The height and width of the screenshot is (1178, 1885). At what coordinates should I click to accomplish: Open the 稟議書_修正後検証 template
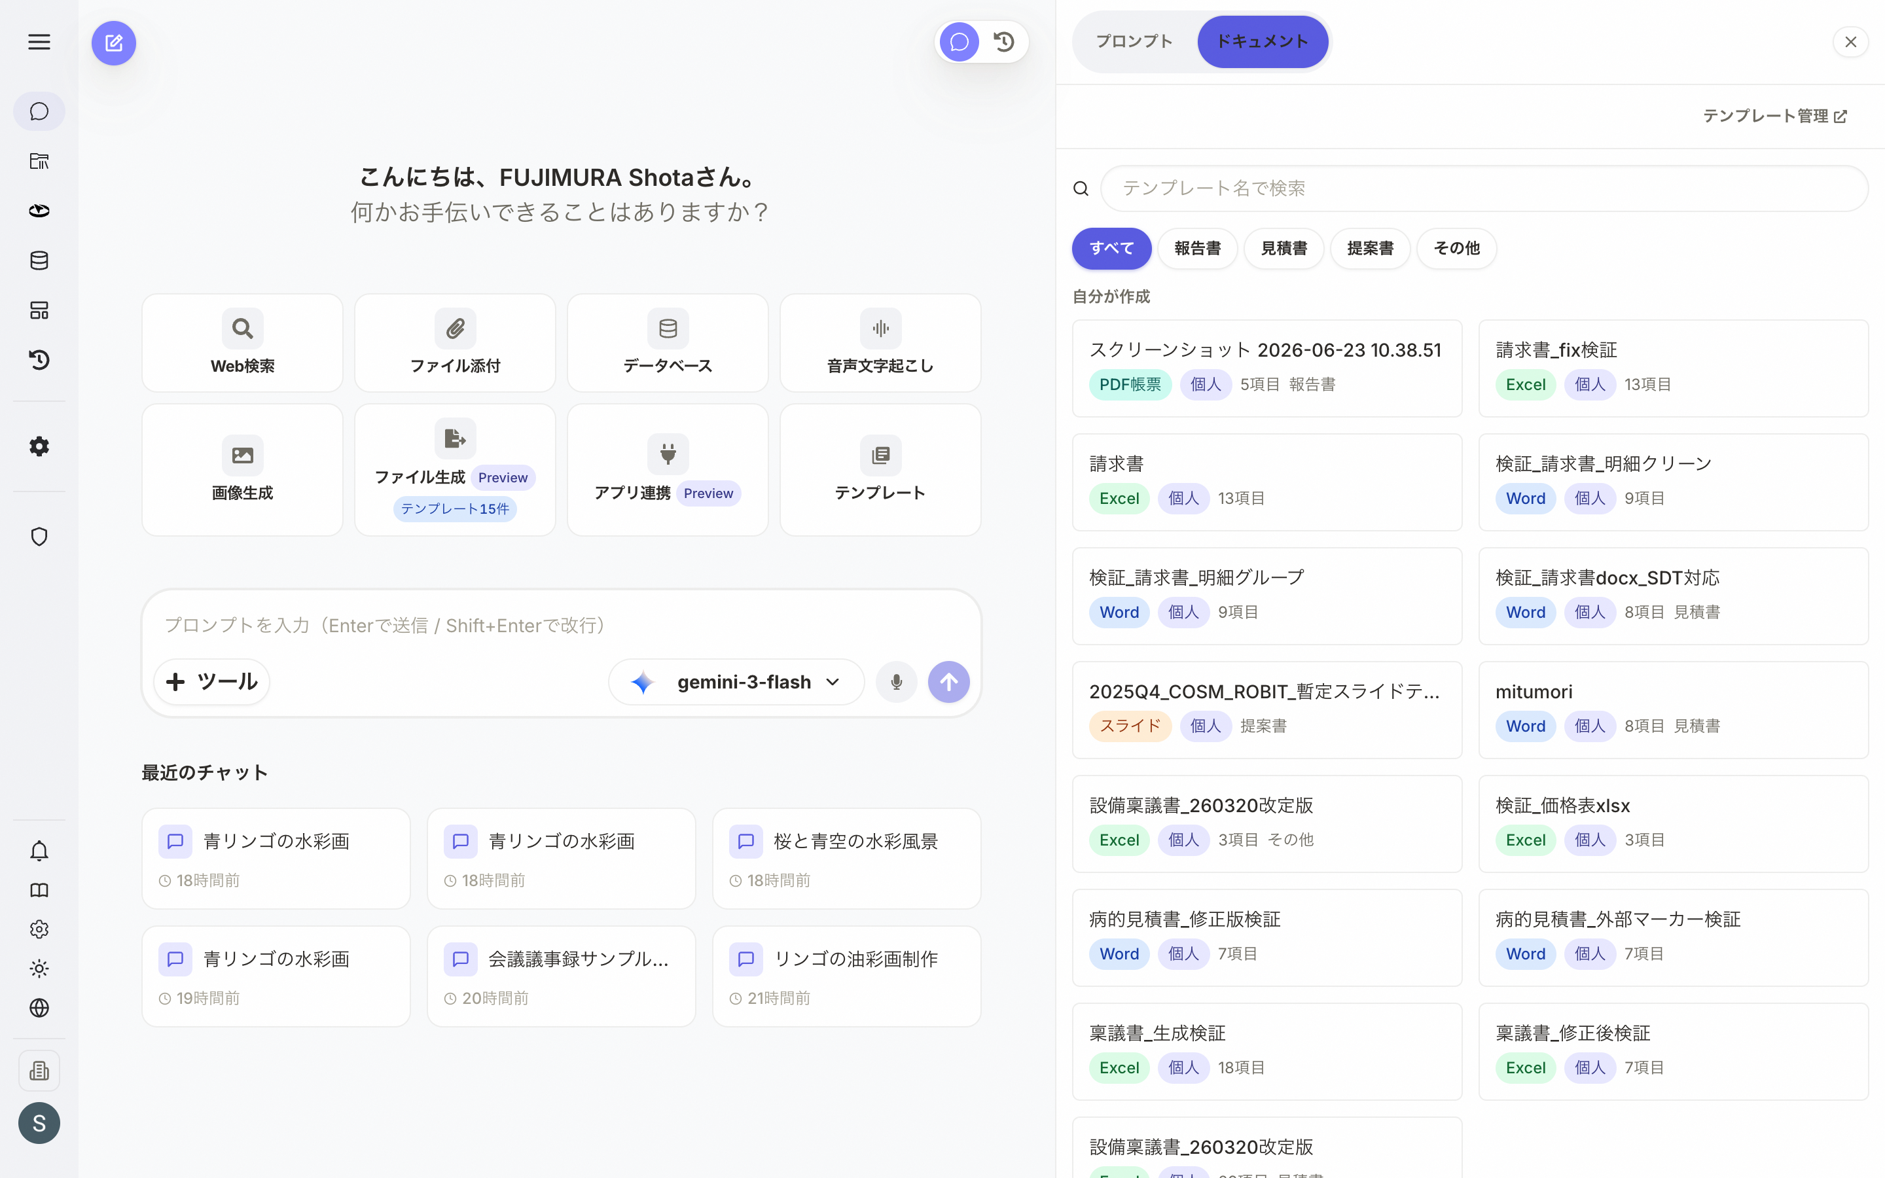tap(1673, 1051)
